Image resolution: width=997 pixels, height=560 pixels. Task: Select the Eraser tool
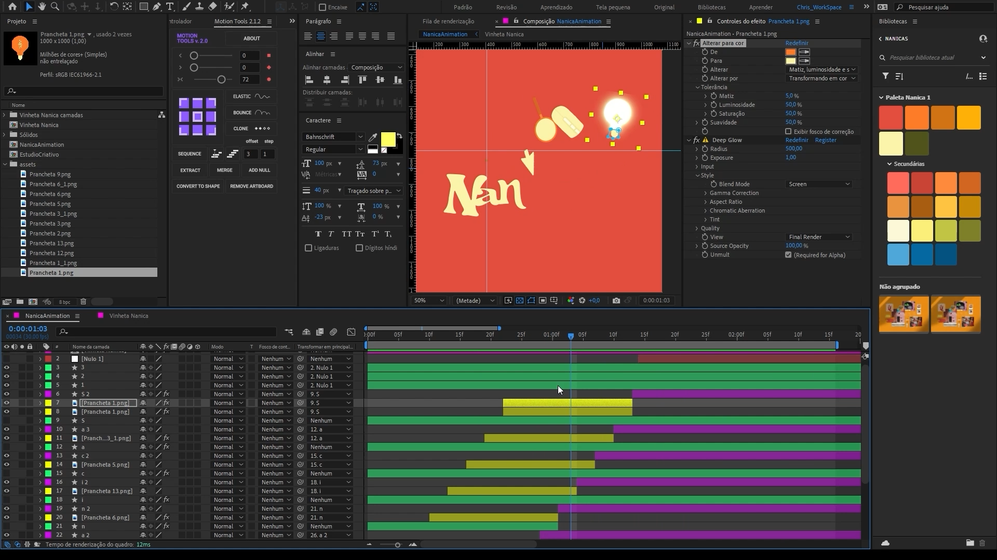click(212, 7)
